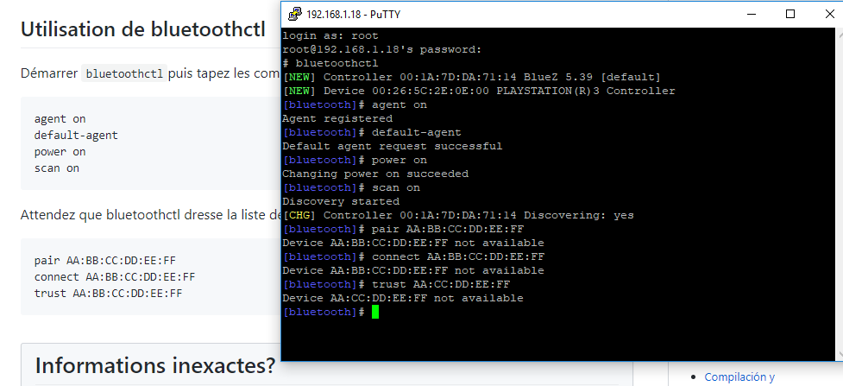
Task: Click the 'agent on' line in the code block
Action: click(60, 119)
